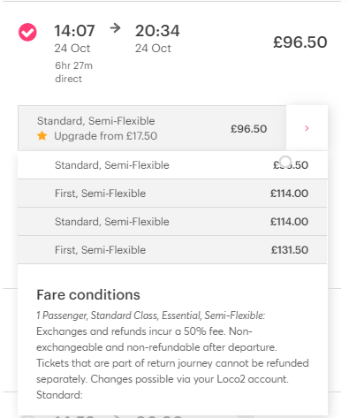The image size is (349, 418).
Task: Click the 6hr 27m duration label
Action: [x=73, y=65]
